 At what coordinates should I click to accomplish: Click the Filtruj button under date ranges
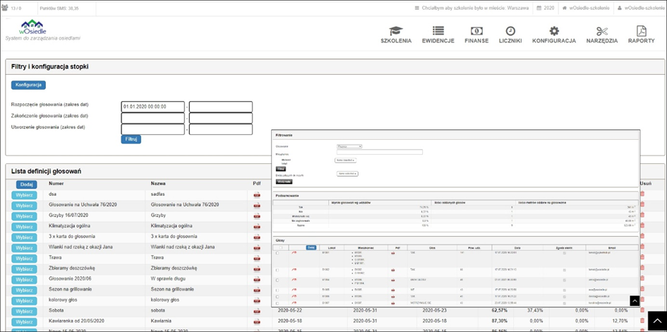(x=131, y=139)
